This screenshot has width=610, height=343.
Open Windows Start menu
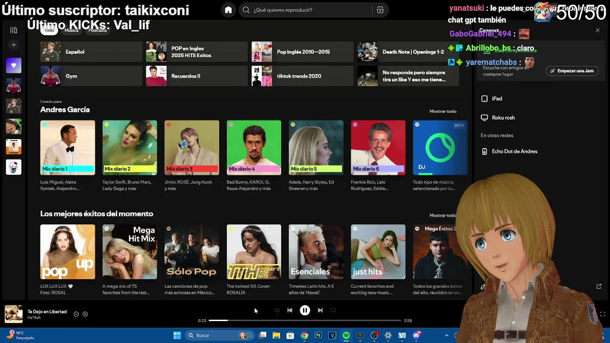pyautogui.click(x=177, y=335)
